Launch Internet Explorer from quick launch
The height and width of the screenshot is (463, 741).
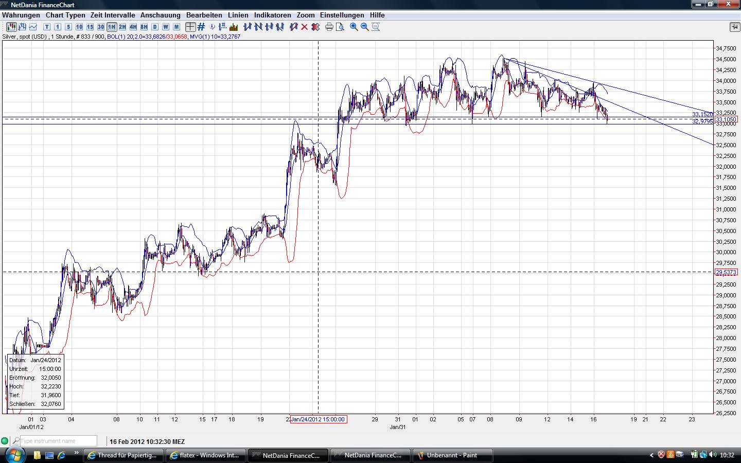tap(62, 455)
